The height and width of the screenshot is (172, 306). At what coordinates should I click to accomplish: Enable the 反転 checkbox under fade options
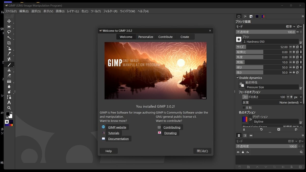click(x=244, y=108)
